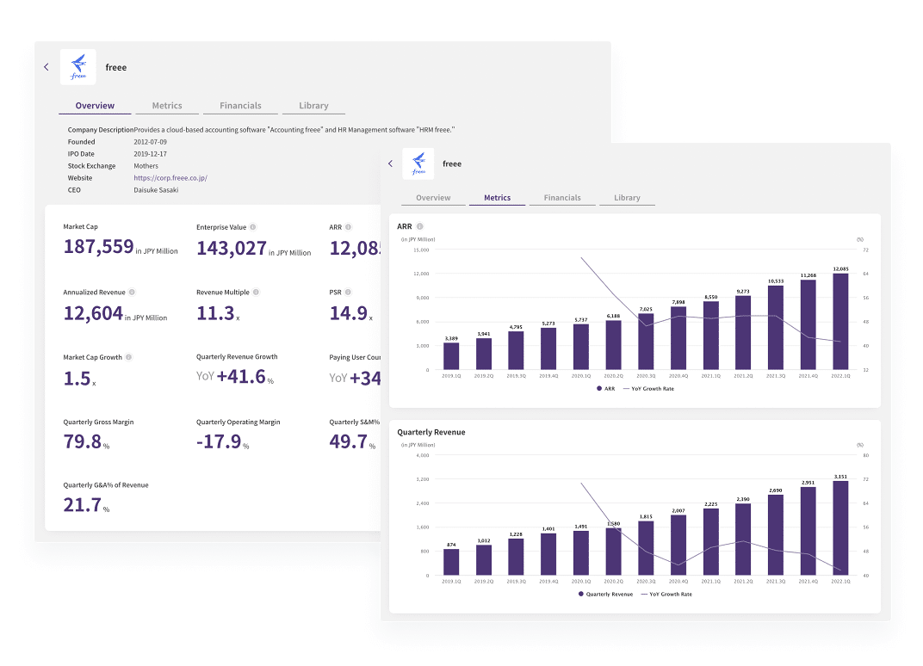Open the corp.freee.co.jp website link
Image resolution: width=923 pixels, height=666 pixels.
click(170, 177)
